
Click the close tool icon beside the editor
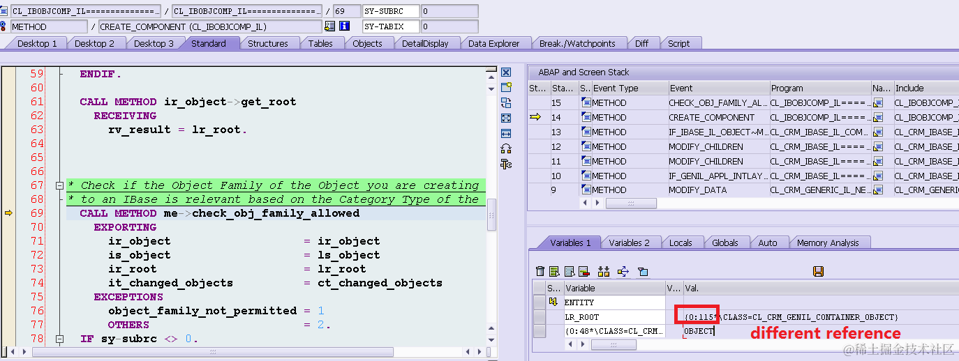[x=506, y=72]
